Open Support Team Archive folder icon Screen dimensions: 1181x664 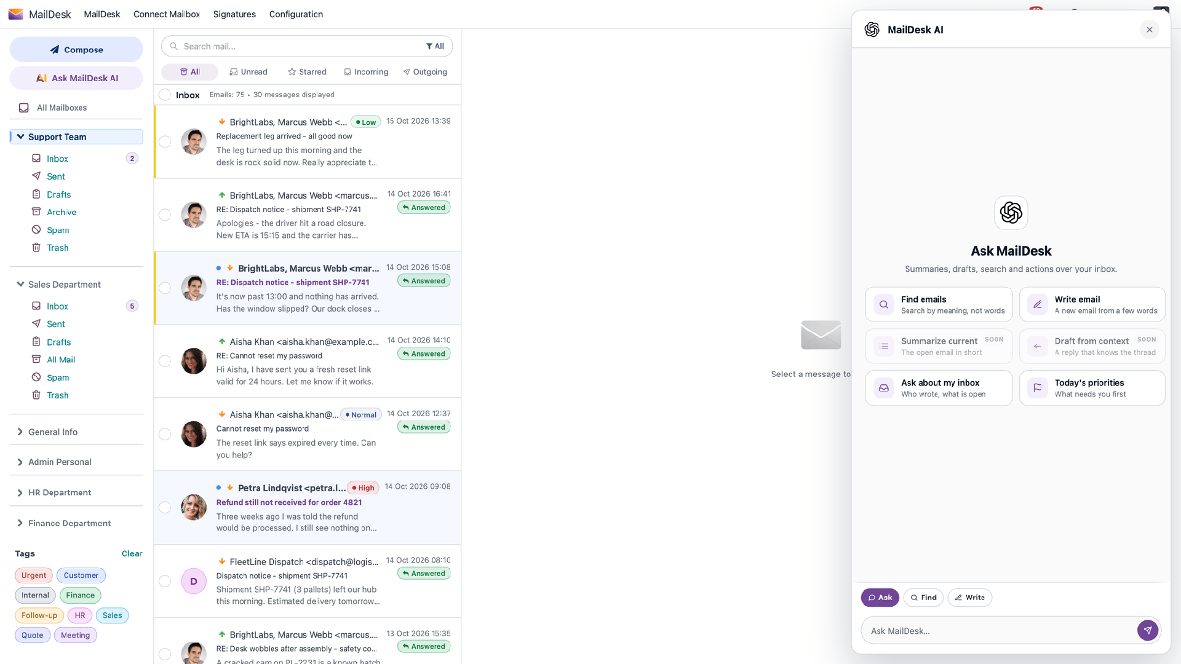coord(36,211)
